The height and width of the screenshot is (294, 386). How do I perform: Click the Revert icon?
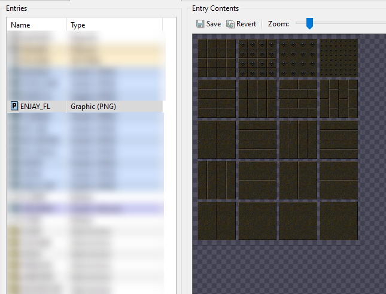(x=230, y=24)
